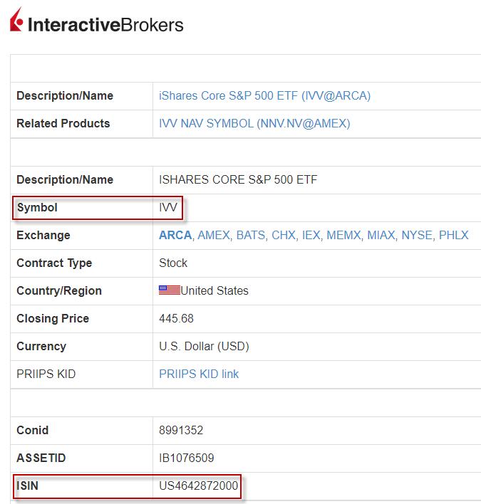Select ISHARES CORE S&P 500 ETF text

point(238,179)
